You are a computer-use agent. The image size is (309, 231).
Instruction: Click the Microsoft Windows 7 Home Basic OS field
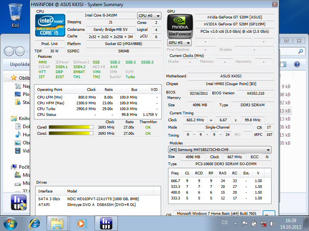(217, 213)
